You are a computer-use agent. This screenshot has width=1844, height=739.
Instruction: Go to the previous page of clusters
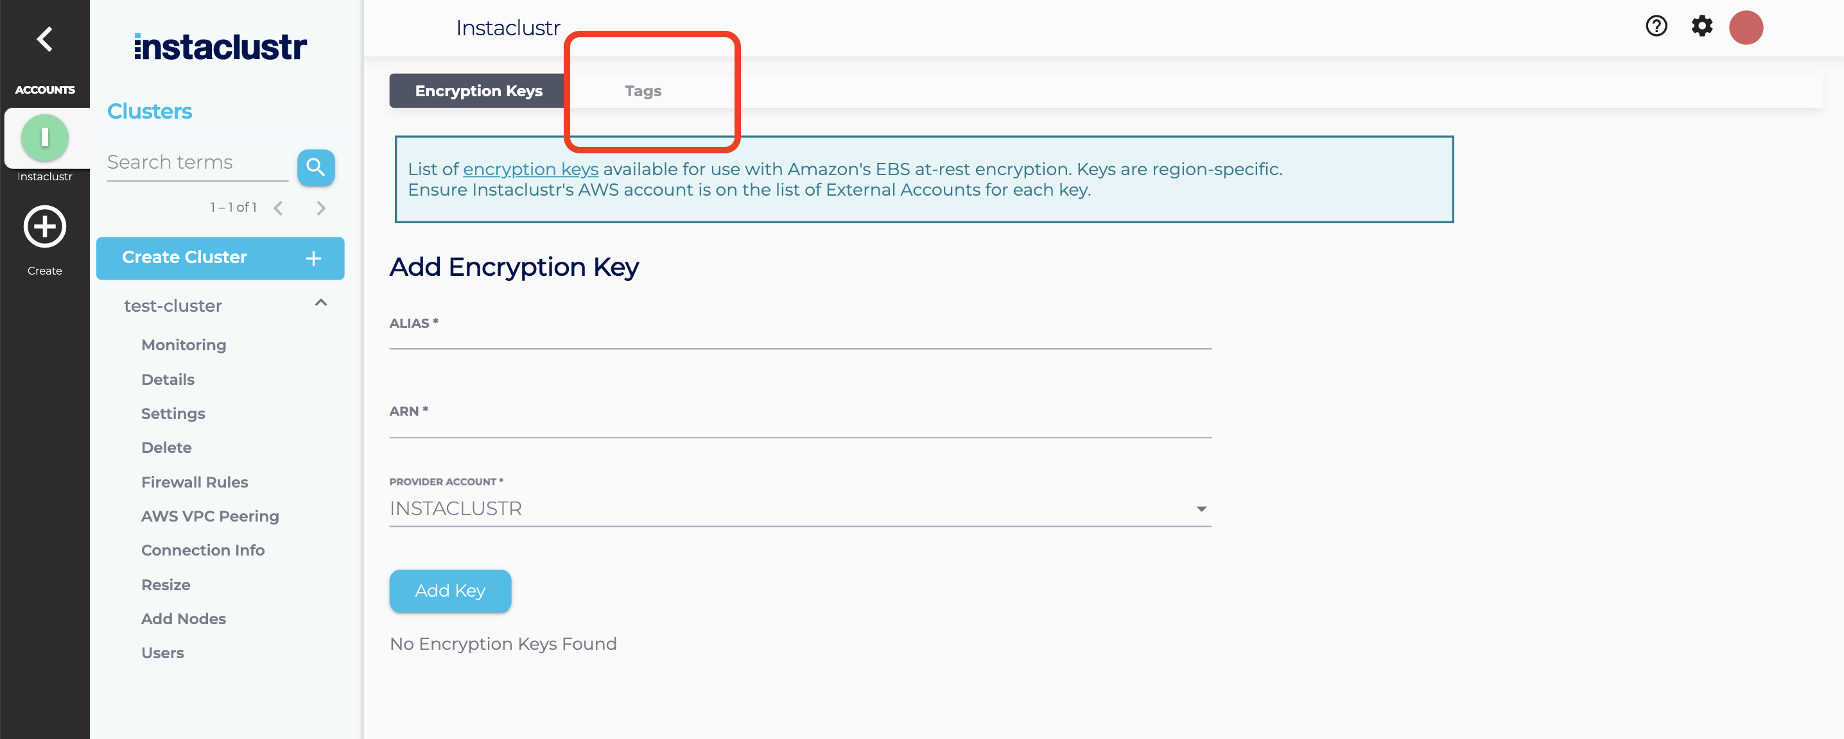tap(279, 207)
